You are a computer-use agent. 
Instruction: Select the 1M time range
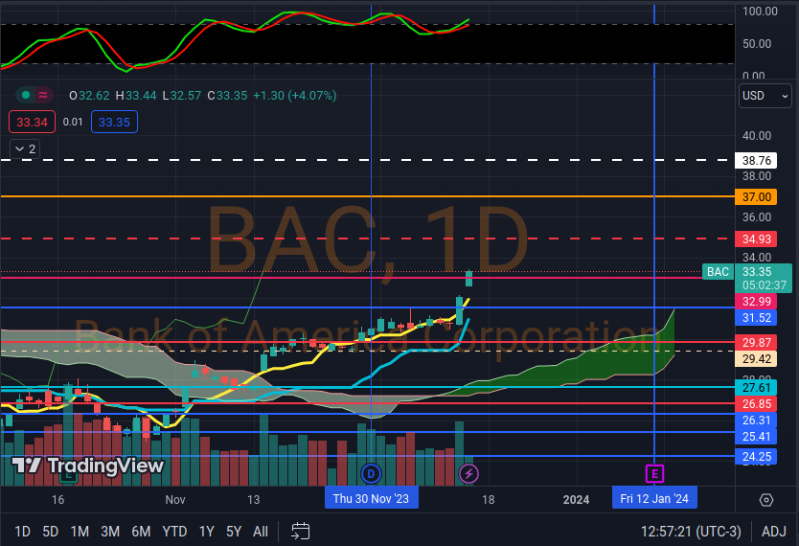(80, 532)
